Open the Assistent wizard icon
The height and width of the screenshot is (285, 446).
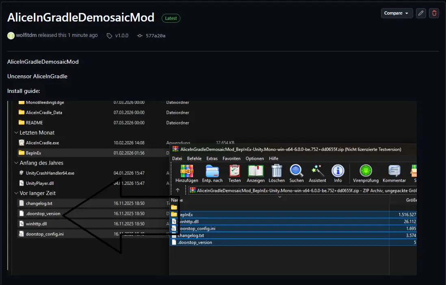pyautogui.click(x=317, y=171)
